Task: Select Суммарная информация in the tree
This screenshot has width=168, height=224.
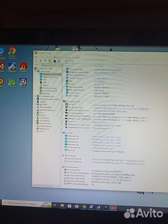Action: click(x=51, y=74)
